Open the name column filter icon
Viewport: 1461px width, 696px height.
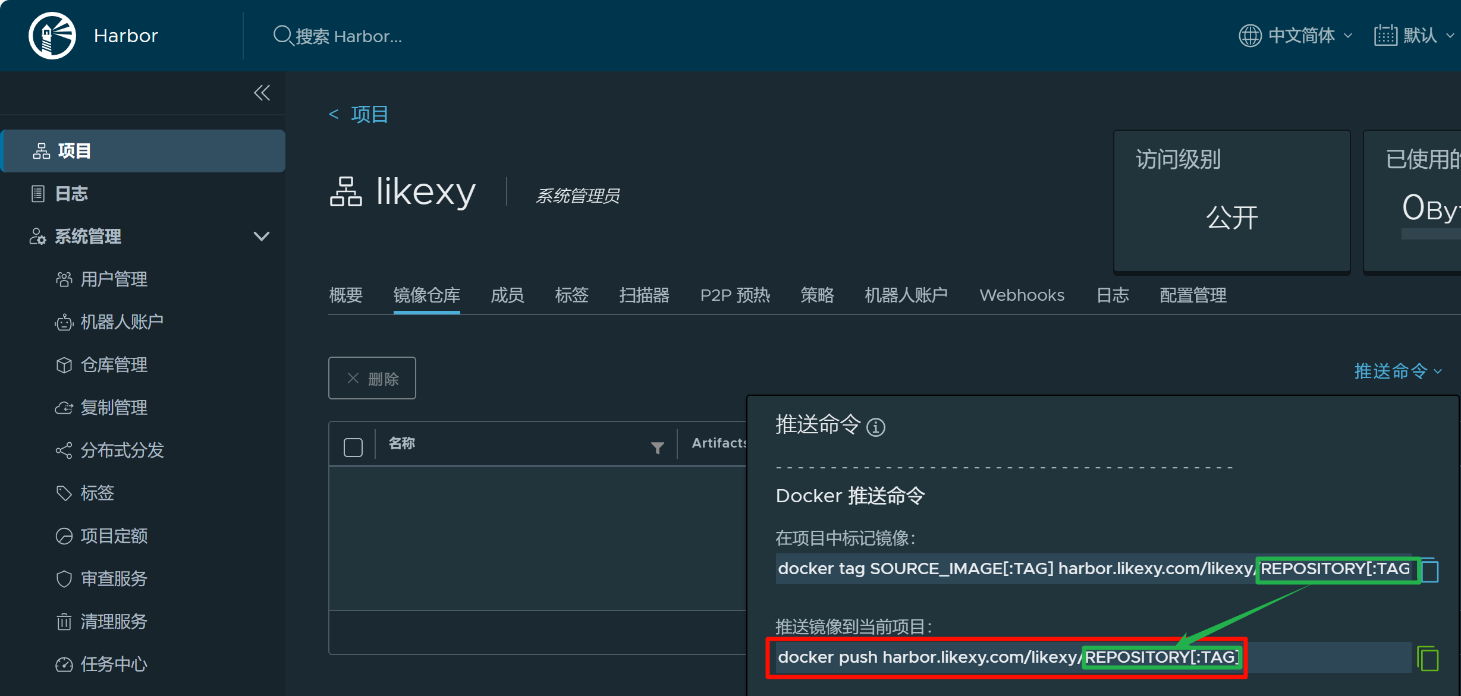click(657, 448)
